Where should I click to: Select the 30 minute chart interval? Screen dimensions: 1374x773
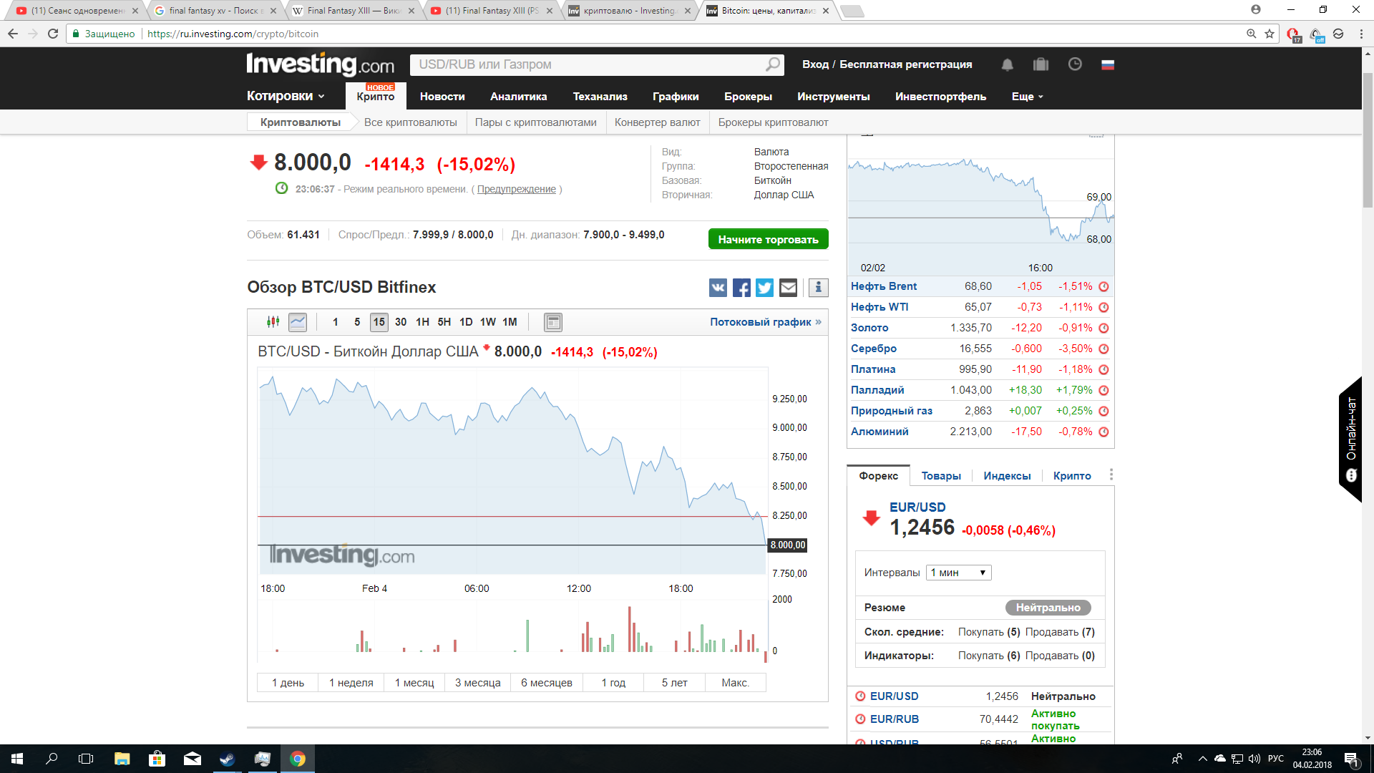(401, 322)
